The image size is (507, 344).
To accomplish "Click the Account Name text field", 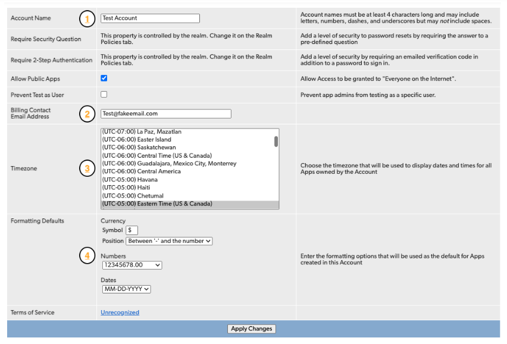I will pyautogui.click(x=150, y=18).
